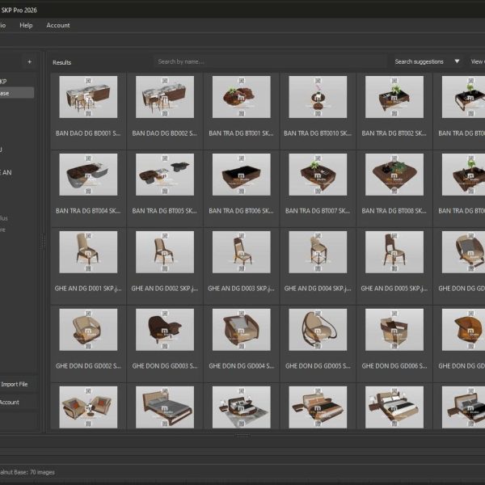Viewport: 485px width, 485px height.
Task: Click the 'GHE AN DG D002 SKP.j...' name
Action: click(x=165, y=289)
